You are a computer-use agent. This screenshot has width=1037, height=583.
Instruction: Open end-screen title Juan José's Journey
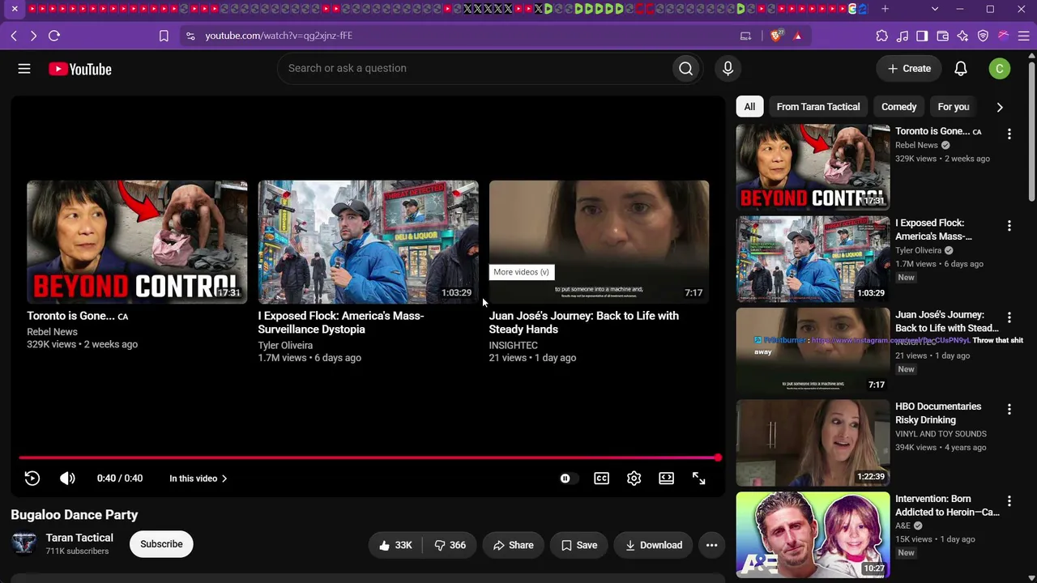[584, 322]
